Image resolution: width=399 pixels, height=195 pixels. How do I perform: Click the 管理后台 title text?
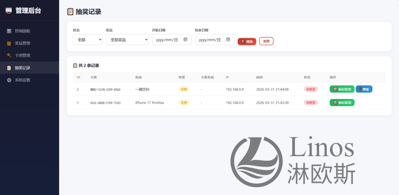[28, 10]
